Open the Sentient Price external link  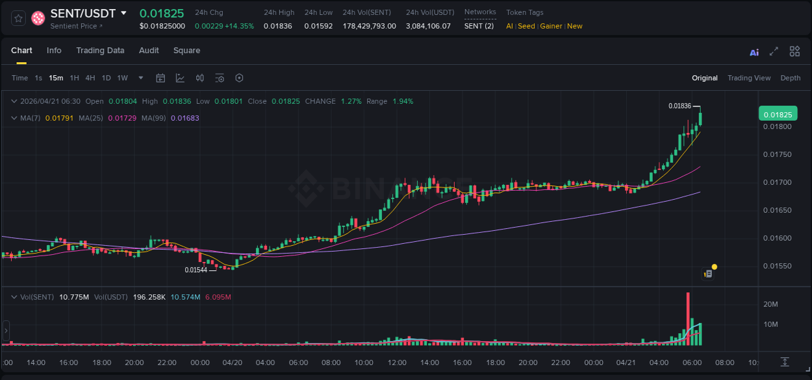75,25
